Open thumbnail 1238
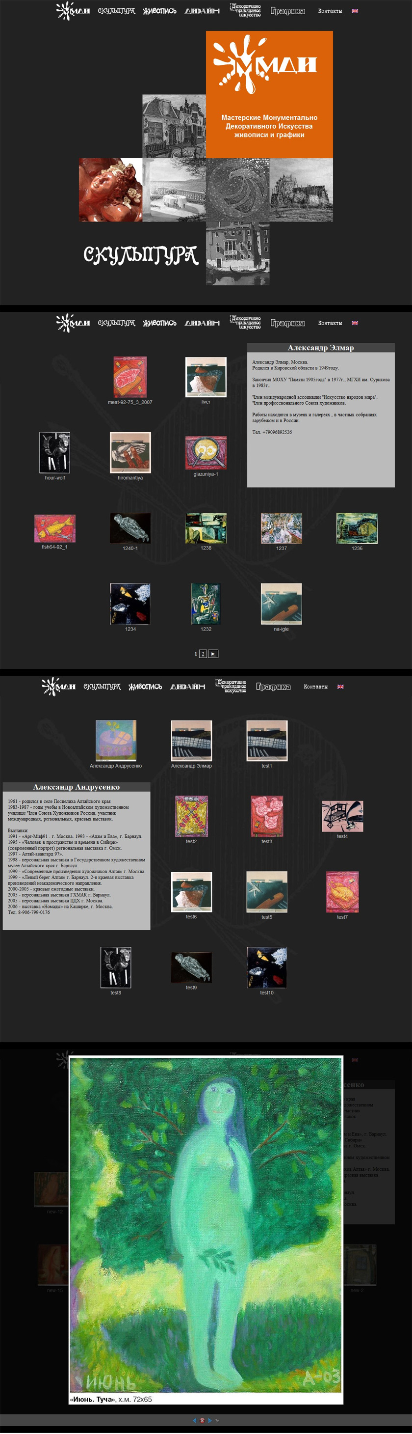Image resolution: width=412 pixels, height=1434 pixels. [206, 528]
